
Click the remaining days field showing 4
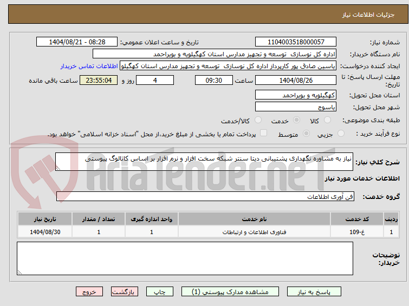pyautogui.click(x=155, y=80)
